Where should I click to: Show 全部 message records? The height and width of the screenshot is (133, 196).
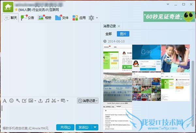pyautogui.click(x=108, y=34)
